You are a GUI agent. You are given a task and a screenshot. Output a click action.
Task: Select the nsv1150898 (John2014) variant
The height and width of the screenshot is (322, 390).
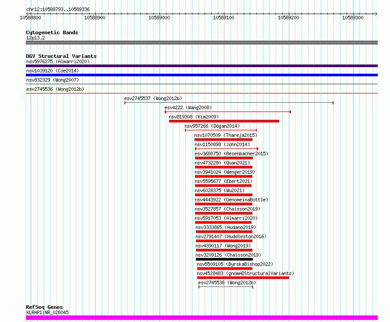tap(222, 144)
